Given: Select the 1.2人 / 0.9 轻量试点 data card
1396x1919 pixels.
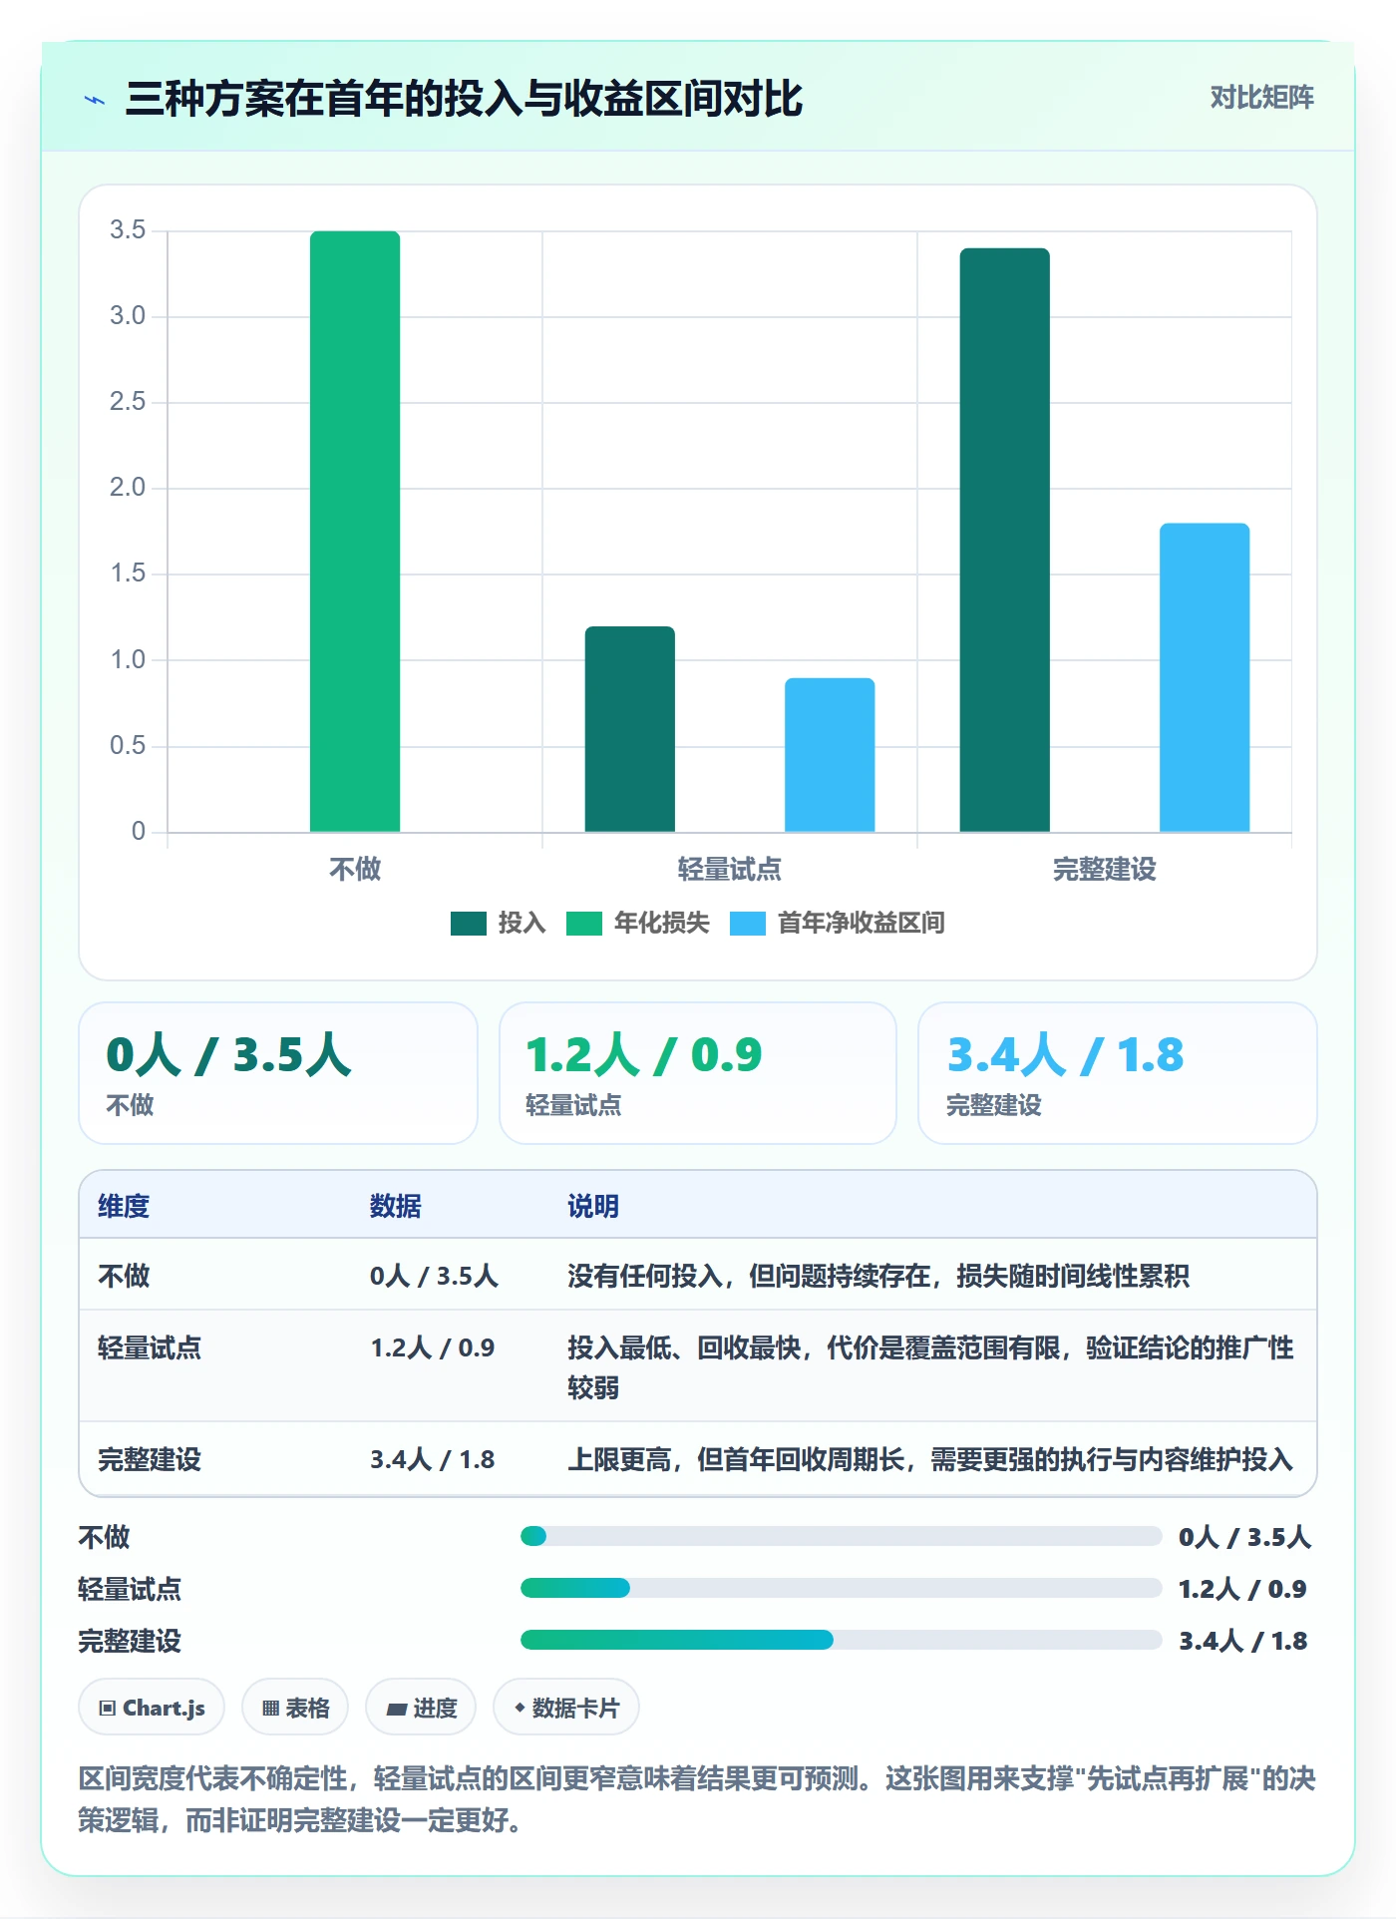Looking at the screenshot, I should tap(698, 1073).
